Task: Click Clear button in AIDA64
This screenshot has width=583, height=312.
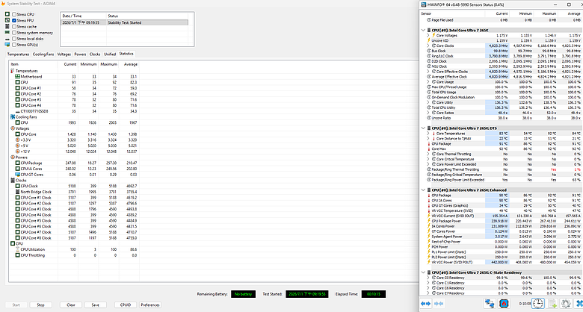Action: coord(71,305)
